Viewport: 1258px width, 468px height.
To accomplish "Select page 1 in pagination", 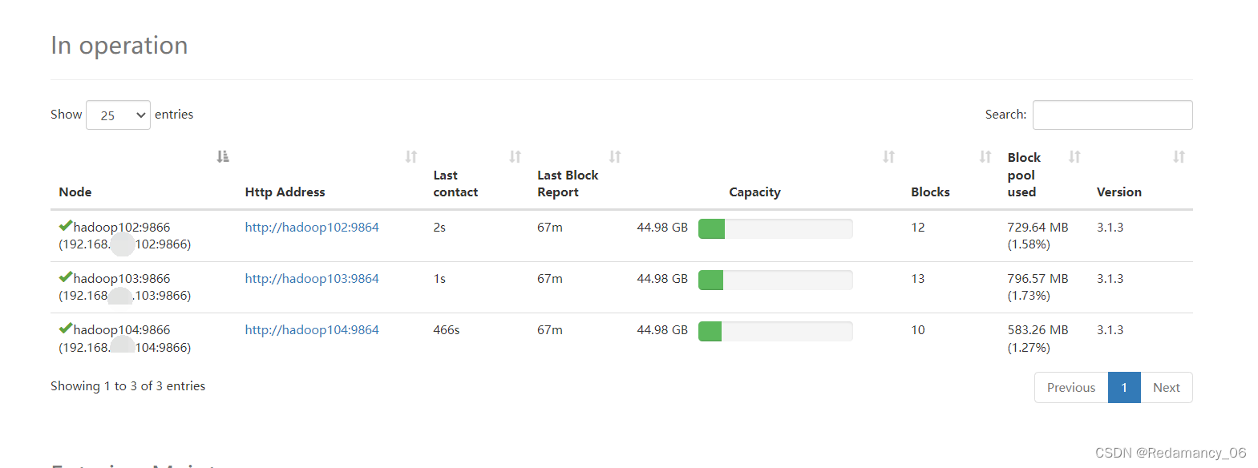I will tap(1124, 388).
